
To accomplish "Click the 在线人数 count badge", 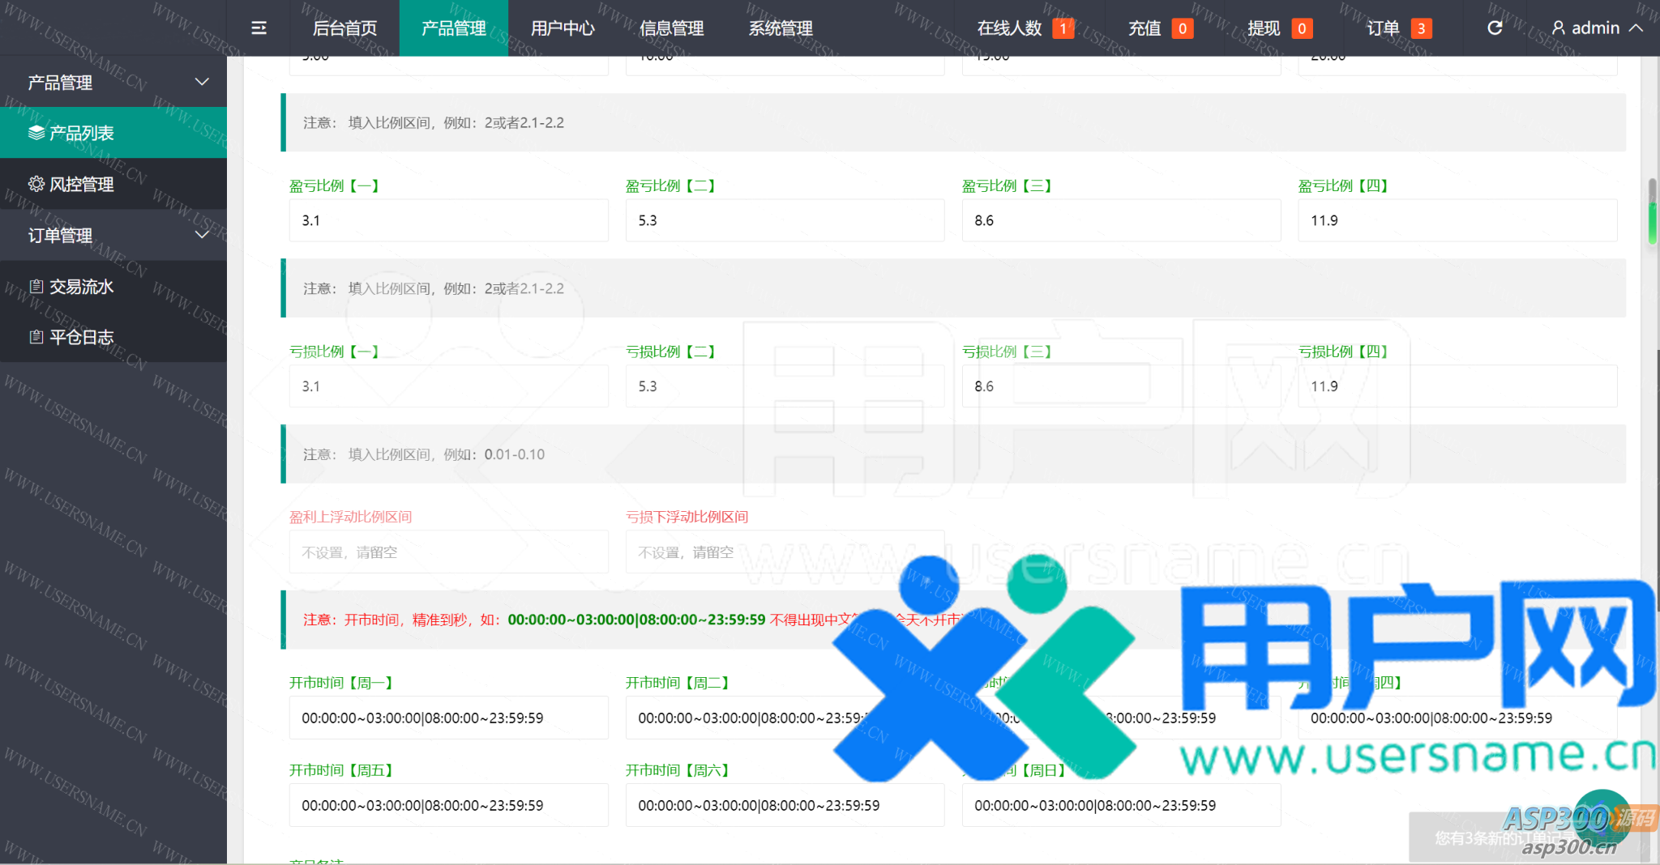I will click(x=1063, y=29).
